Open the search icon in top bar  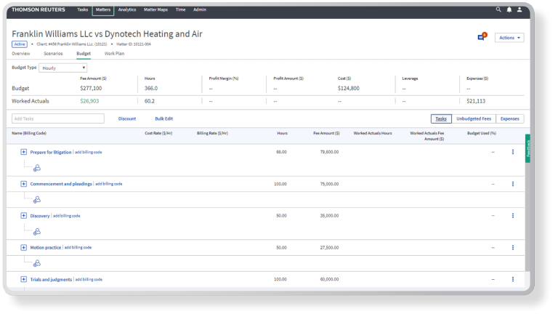(x=498, y=9)
